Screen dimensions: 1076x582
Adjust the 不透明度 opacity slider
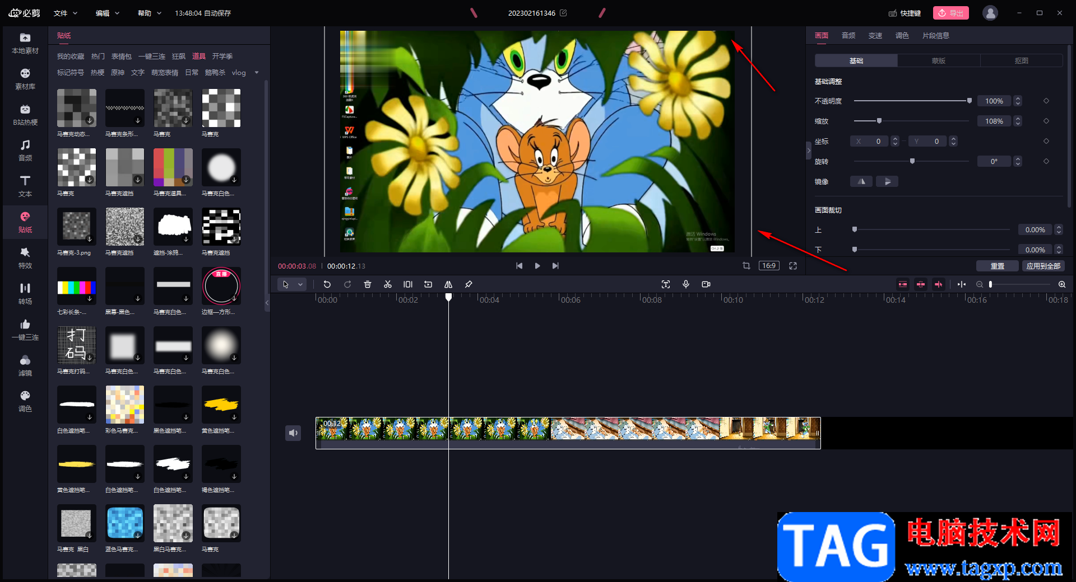click(x=912, y=101)
